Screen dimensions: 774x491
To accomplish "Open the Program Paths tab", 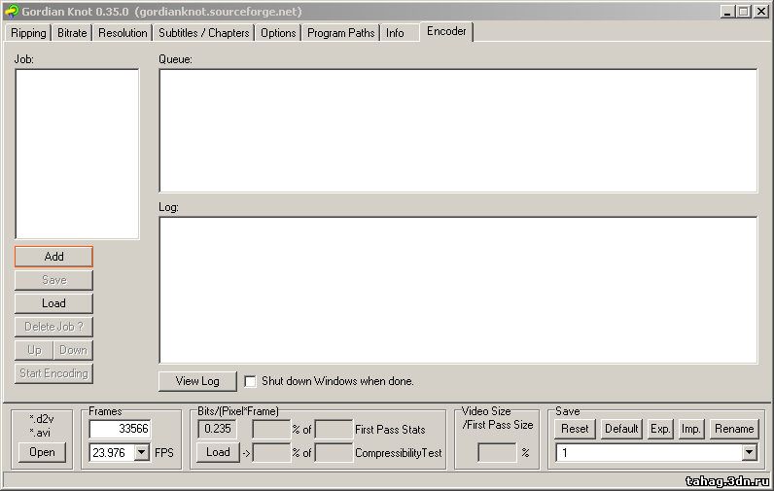I will point(340,33).
